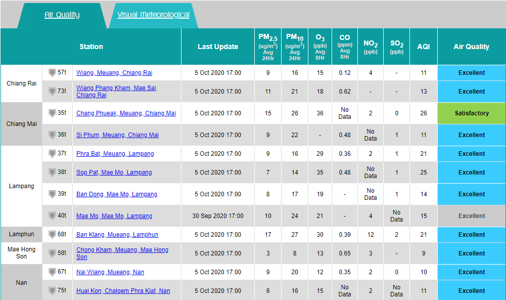Click the station marker icon for 73t
The width and height of the screenshot is (506, 300).
52,92
